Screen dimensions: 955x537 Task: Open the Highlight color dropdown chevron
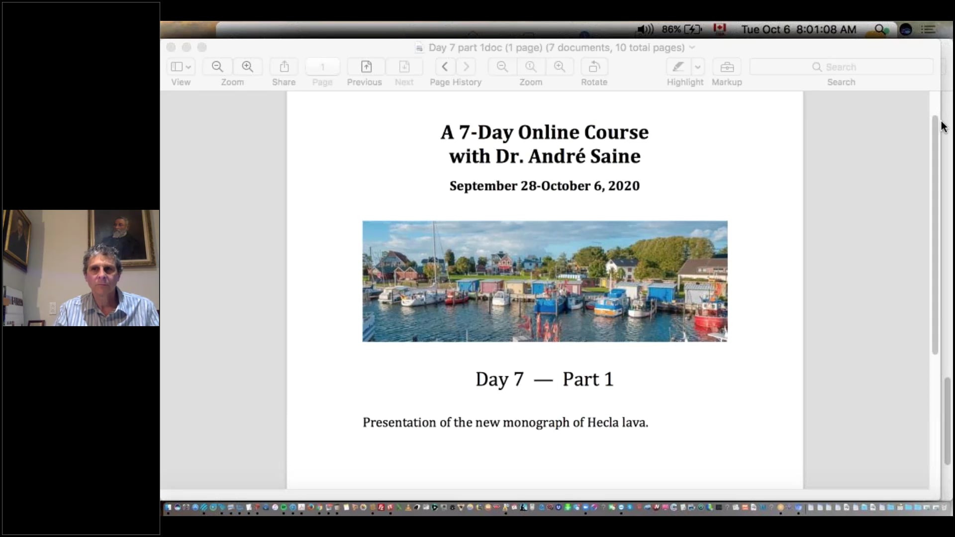tap(698, 67)
